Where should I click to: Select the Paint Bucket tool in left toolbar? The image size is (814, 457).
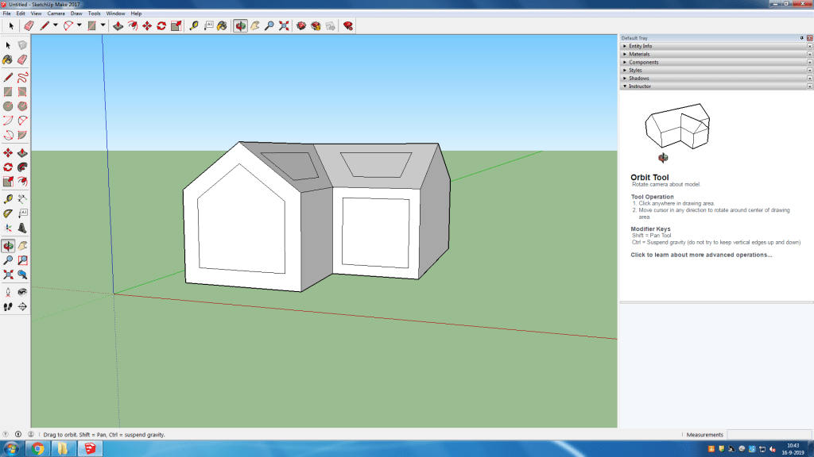point(8,60)
